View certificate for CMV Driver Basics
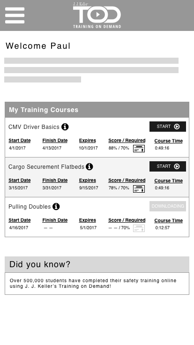 tap(139, 149)
